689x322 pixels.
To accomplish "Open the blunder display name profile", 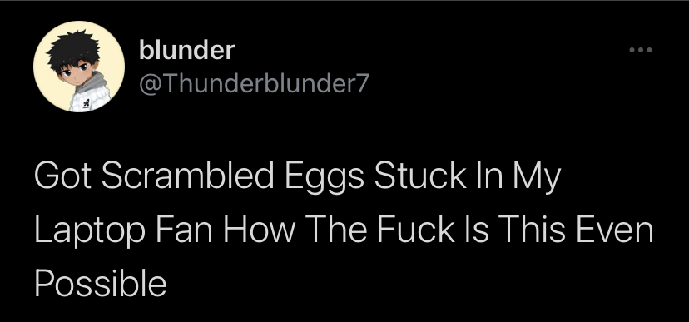I will pos(186,50).
